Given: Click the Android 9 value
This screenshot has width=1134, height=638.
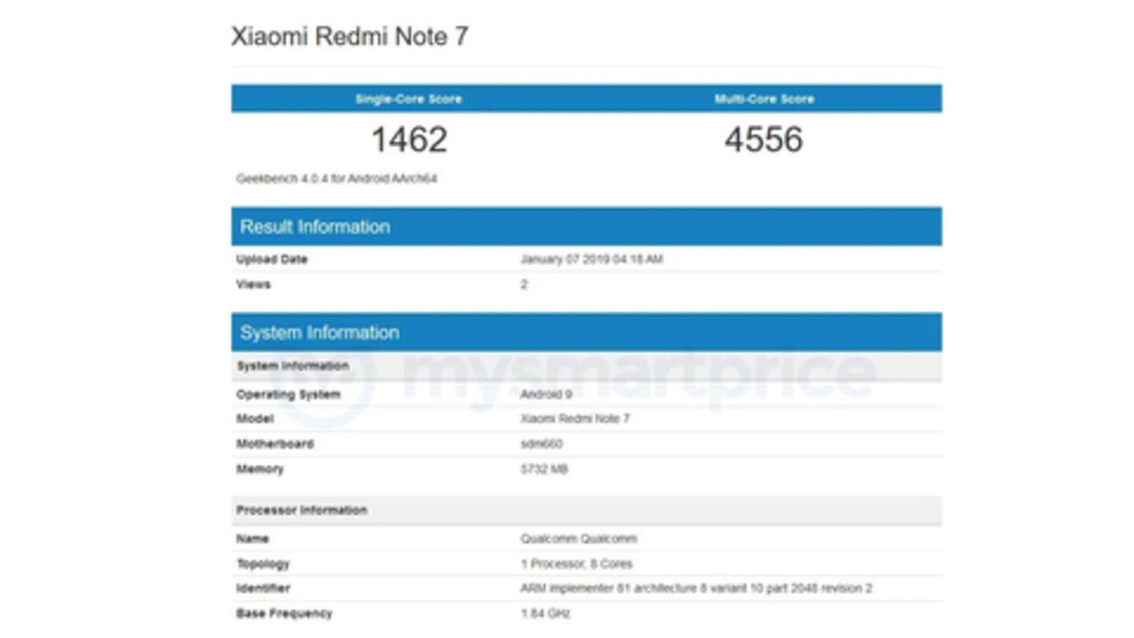Looking at the screenshot, I should pyautogui.click(x=547, y=395).
